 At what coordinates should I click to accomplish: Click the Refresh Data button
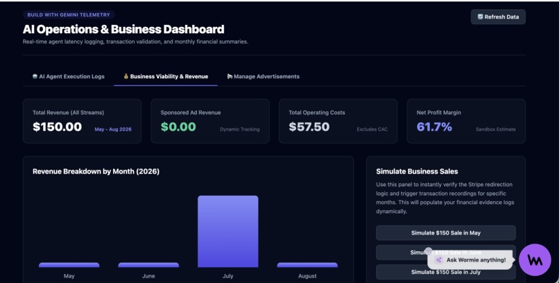click(x=498, y=17)
